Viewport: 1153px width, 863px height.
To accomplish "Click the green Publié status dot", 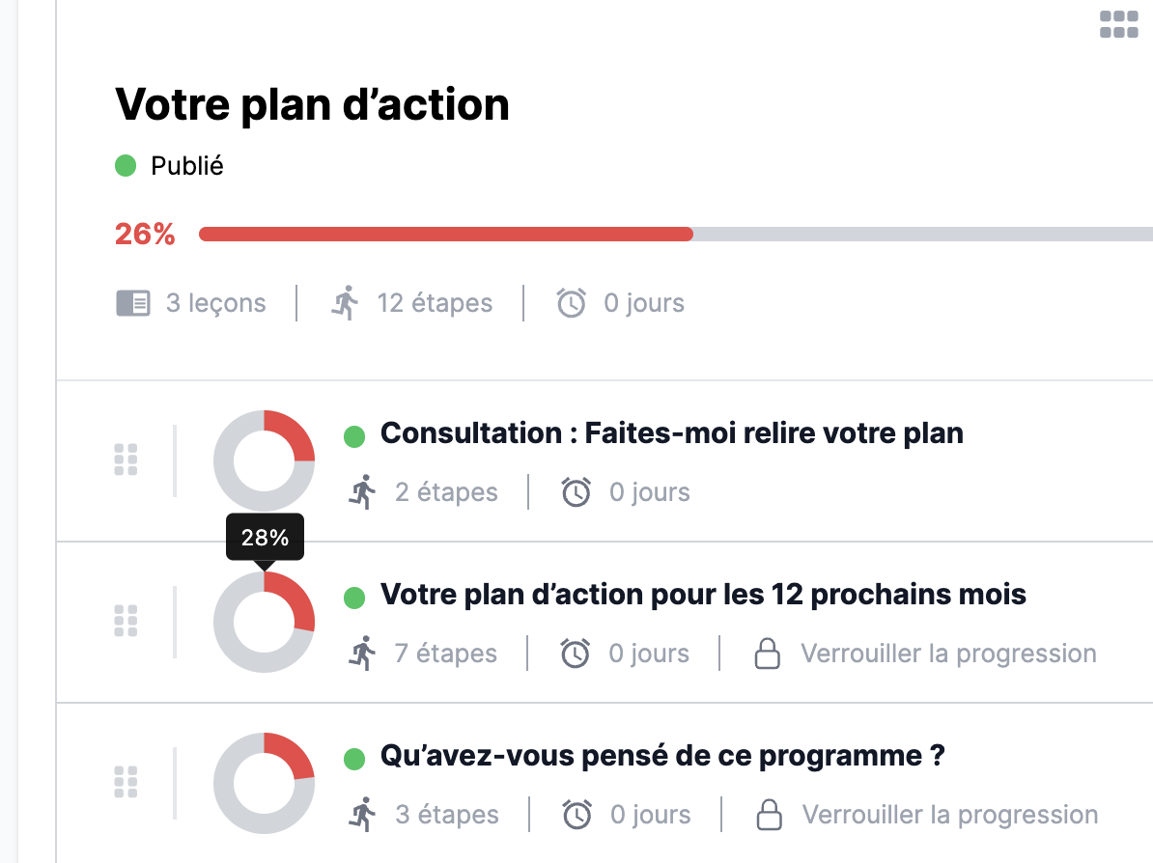I will coord(126,166).
